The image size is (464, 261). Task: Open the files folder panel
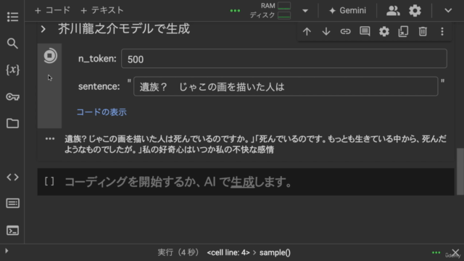coord(12,123)
